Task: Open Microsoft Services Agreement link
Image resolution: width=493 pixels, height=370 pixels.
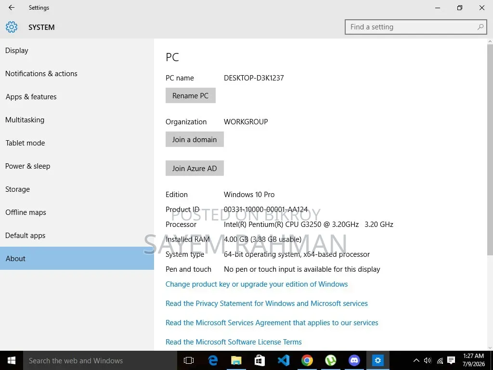Action: 272,322
